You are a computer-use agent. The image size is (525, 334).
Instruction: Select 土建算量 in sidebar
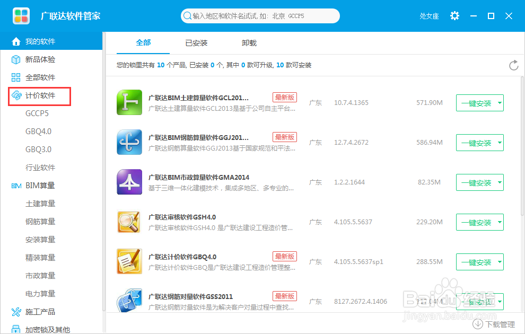pyautogui.click(x=40, y=204)
